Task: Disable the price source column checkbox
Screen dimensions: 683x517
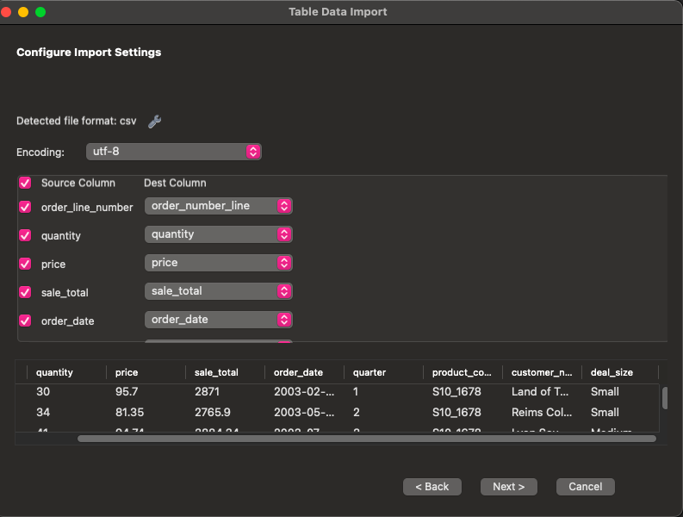Action: point(25,264)
